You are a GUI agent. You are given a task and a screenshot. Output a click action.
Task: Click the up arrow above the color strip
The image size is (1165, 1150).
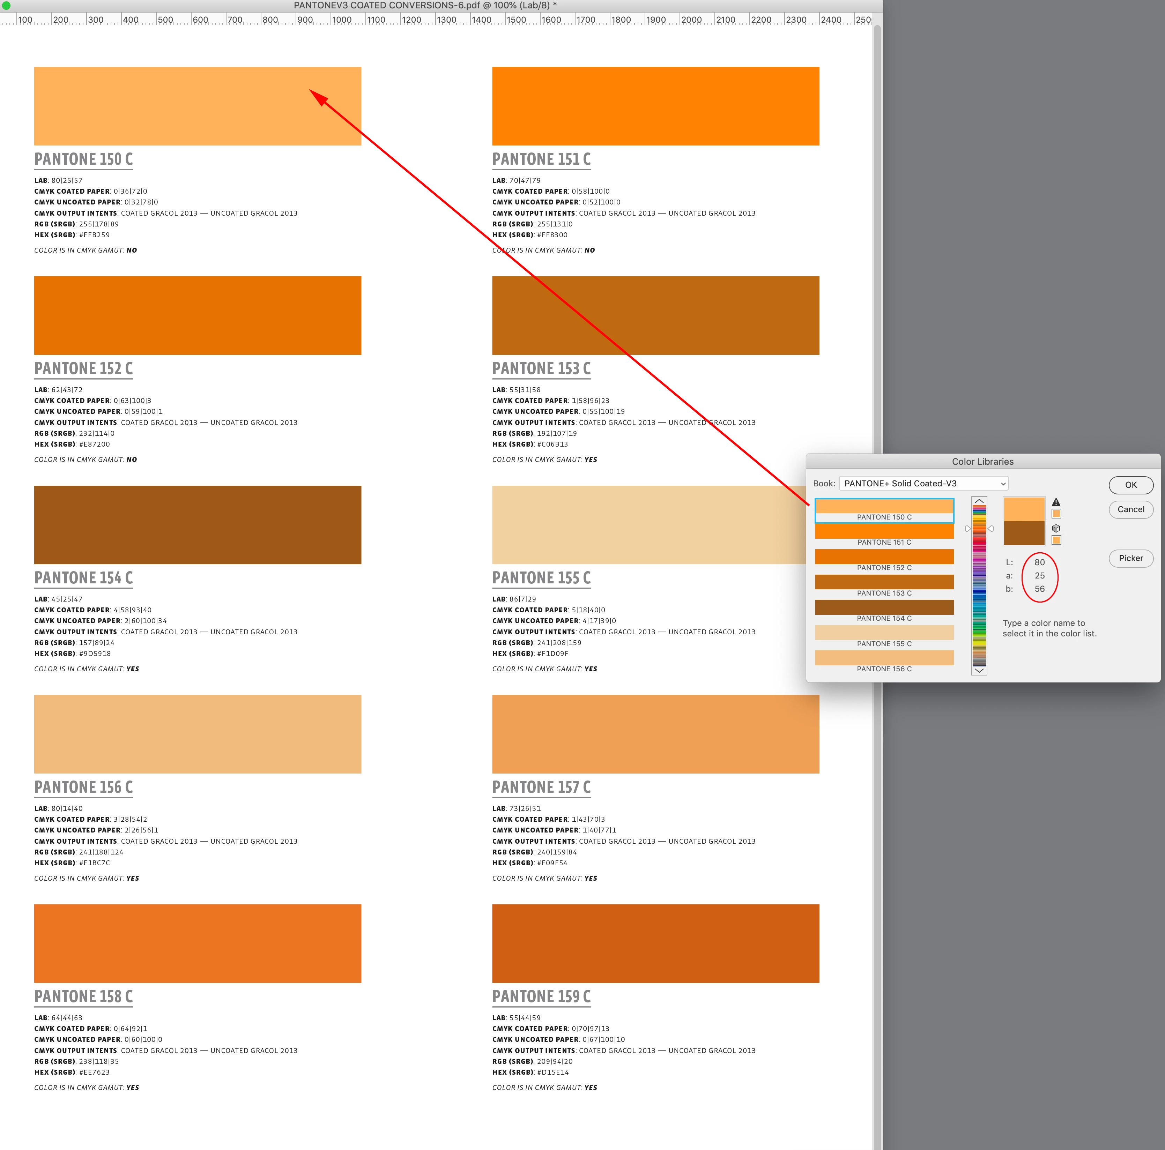click(979, 501)
